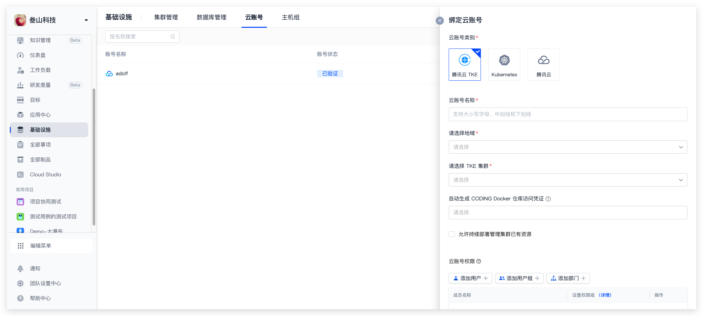This screenshot has width=703, height=316.
Task: Switch to 主机组 tab
Action: [x=291, y=17]
